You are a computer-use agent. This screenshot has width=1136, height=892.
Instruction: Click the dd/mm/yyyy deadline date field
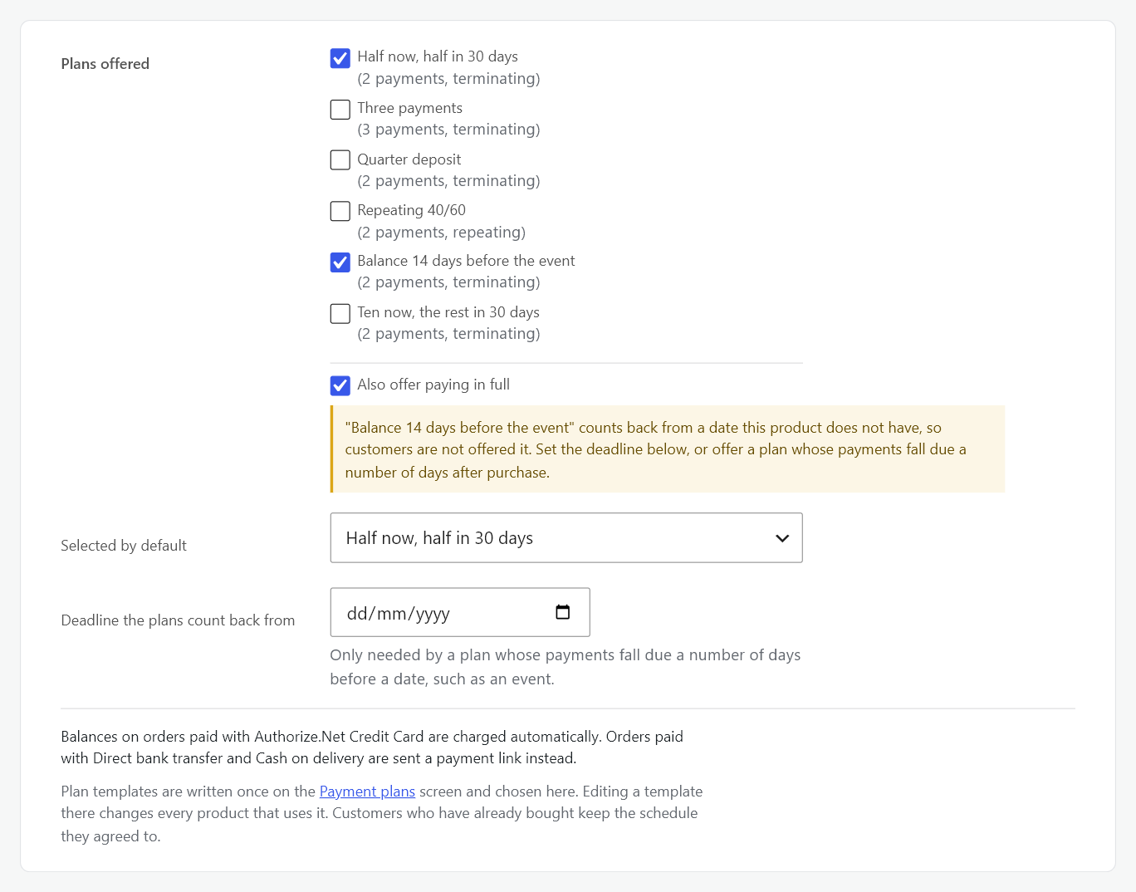tap(460, 612)
